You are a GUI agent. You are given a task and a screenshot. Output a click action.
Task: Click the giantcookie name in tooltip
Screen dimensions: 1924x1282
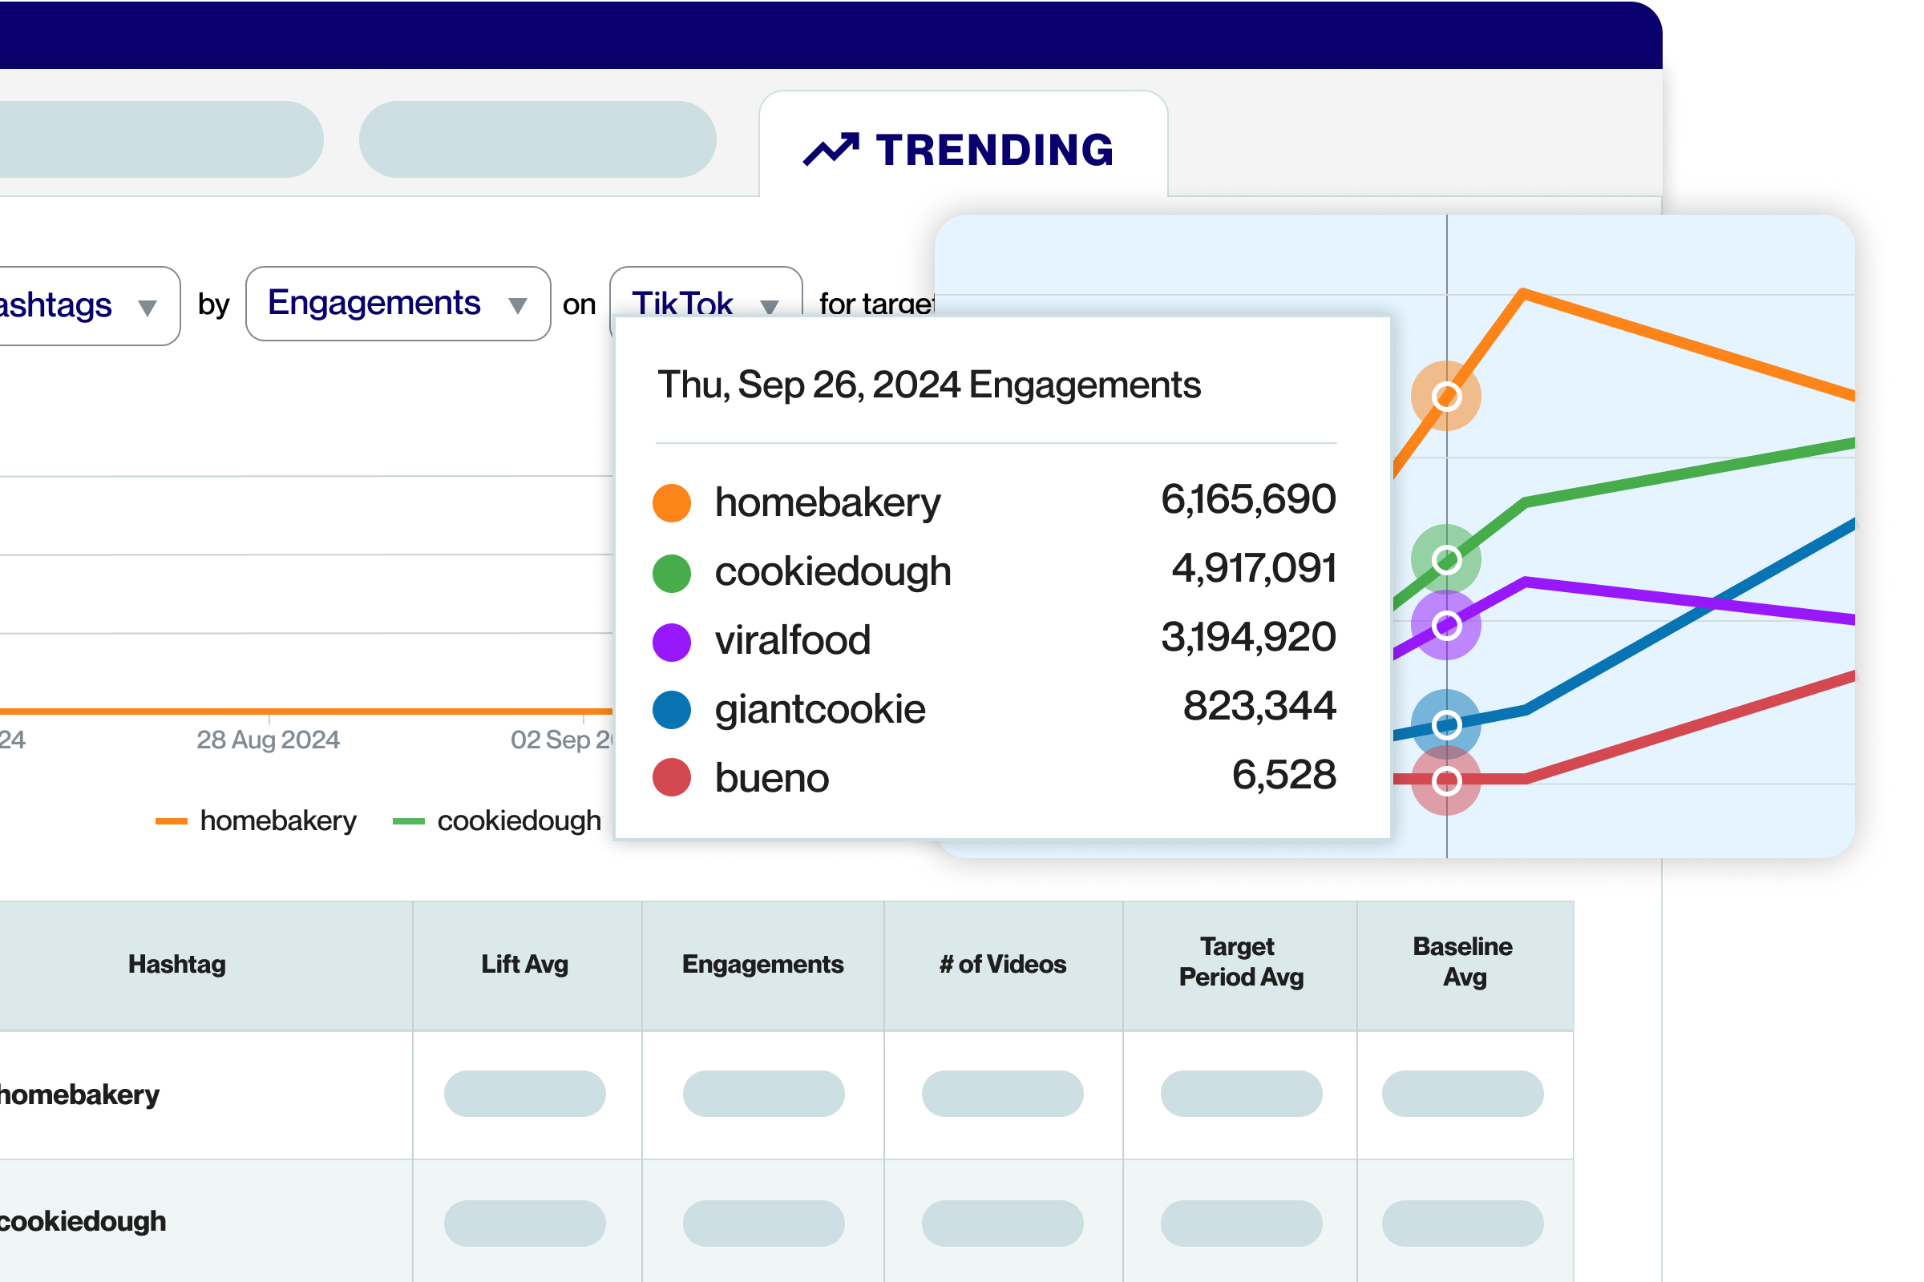(x=820, y=710)
